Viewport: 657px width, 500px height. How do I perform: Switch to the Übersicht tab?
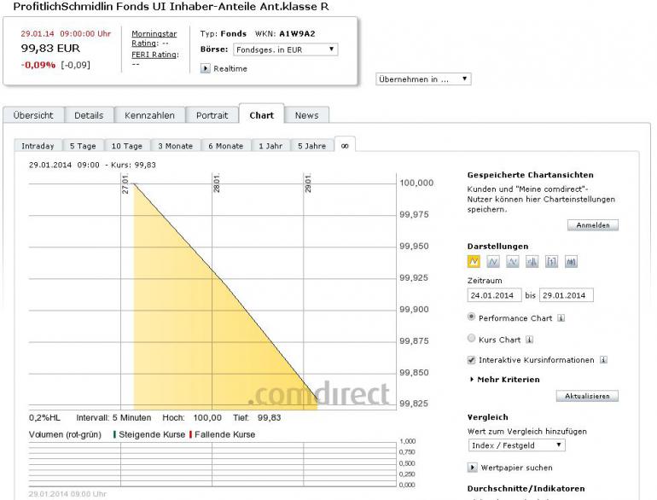tap(33, 115)
